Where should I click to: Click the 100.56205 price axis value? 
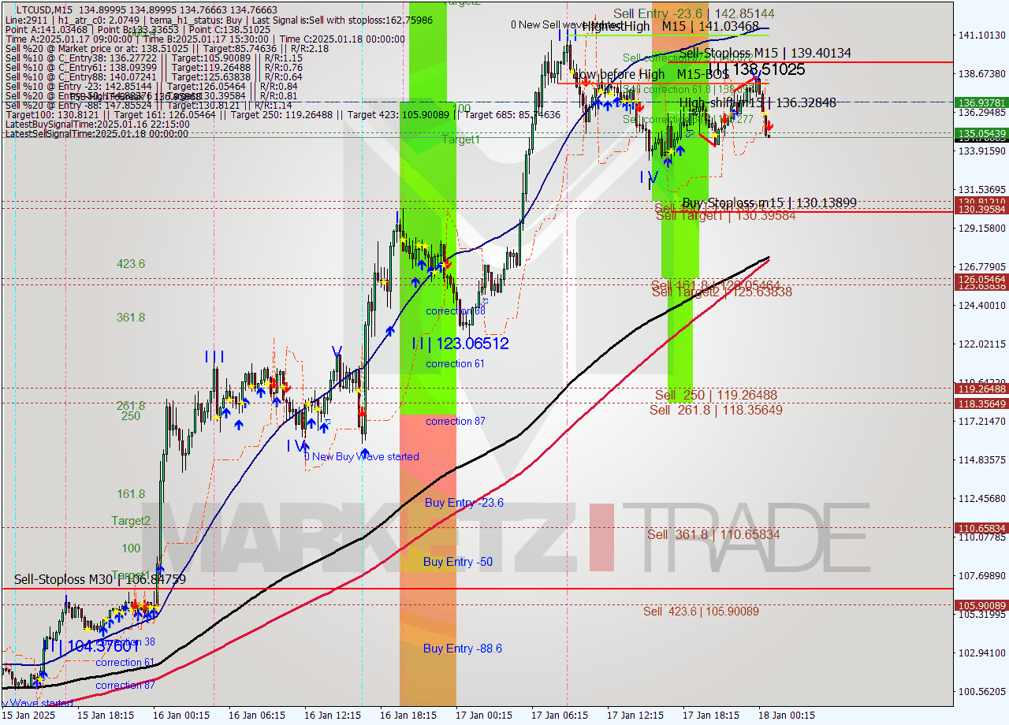(981, 692)
